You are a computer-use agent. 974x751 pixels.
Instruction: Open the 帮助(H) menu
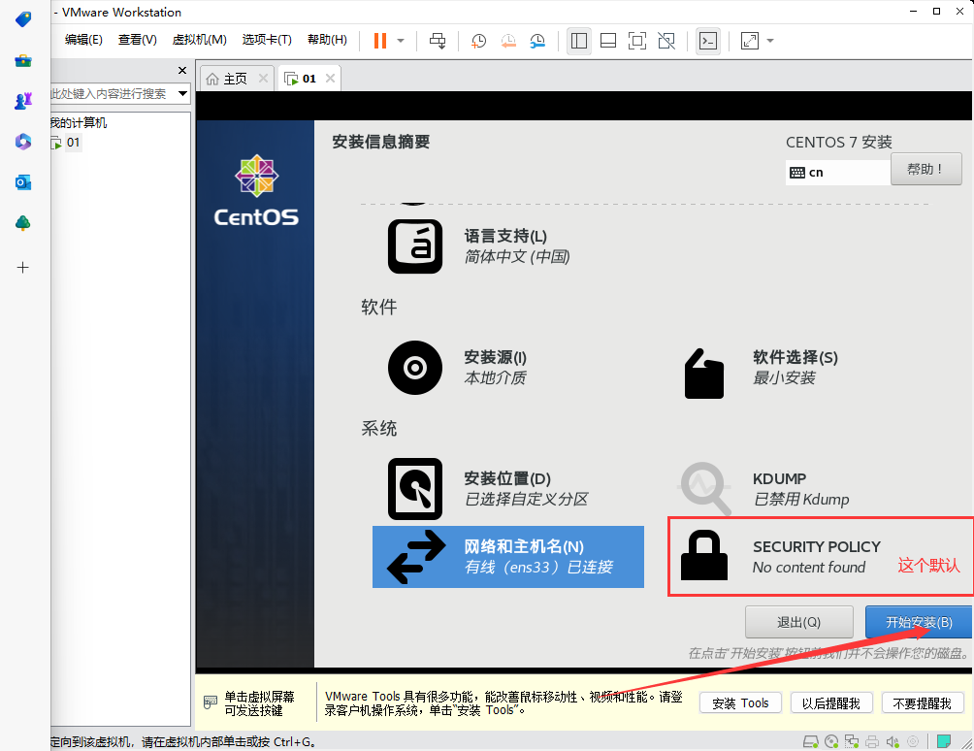tap(327, 40)
